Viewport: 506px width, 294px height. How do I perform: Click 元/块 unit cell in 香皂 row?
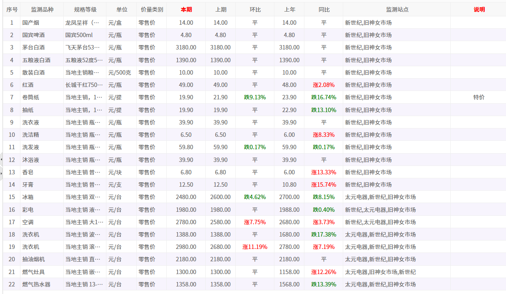122,172
